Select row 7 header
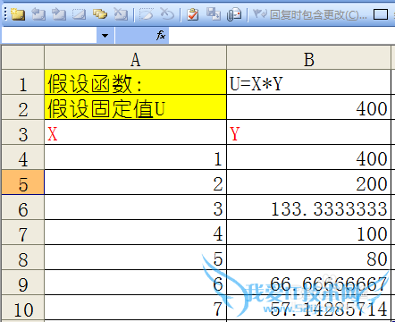 point(23,233)
